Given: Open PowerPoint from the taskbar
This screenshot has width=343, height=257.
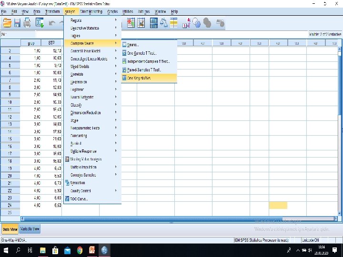Looking at the screenshot, I should [92, 250].
